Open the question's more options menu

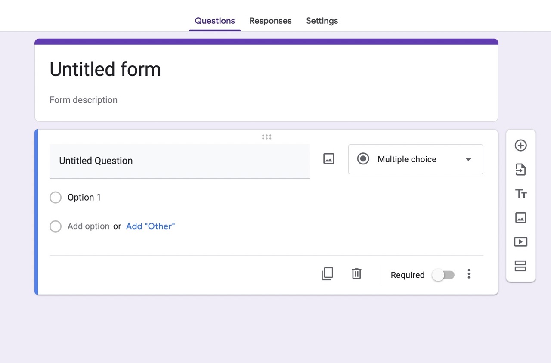[x=469, y=274]
